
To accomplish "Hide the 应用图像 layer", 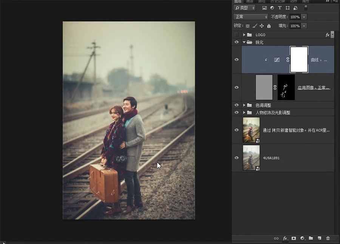I will 236,87.
